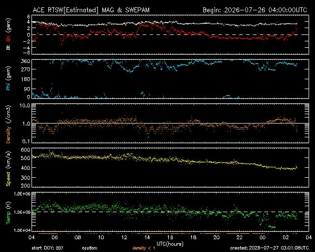Click the created timestamp at bottom right
Viewport: 315px width, 252px height.
click(x=269, y=248)
